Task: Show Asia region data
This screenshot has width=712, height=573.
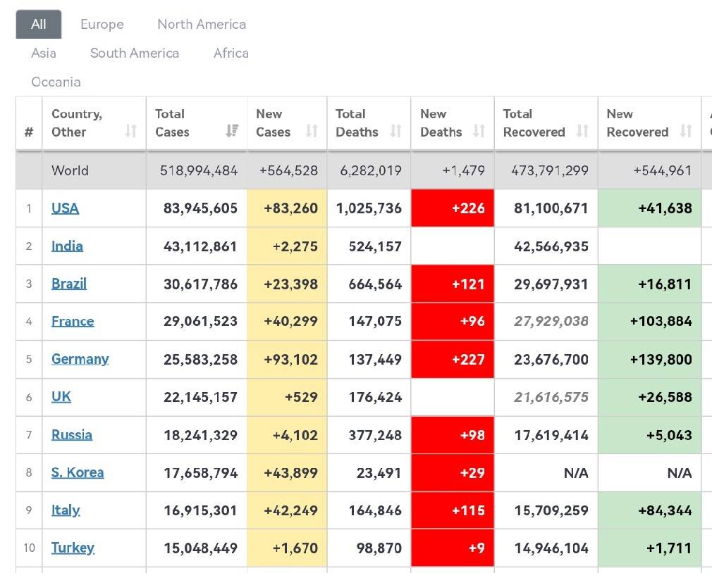Action: pyautogui.click(x=44, y=53)
